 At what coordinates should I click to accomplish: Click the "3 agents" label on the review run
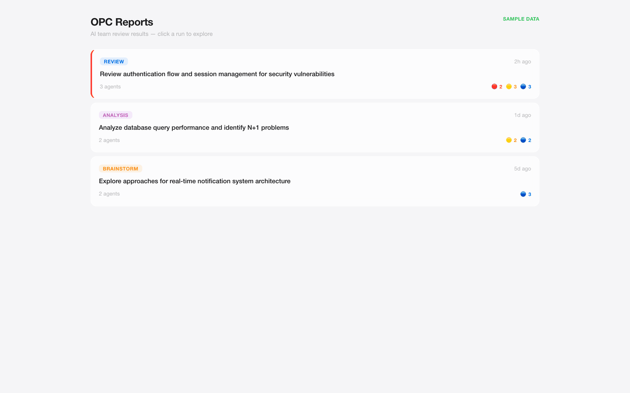[x=110, y=86]
